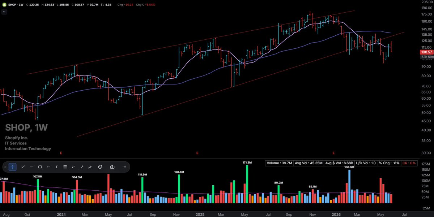434x217 pixels.
Task: Click the U/D Vol : 1.0 stat
Action: point(366,163)
